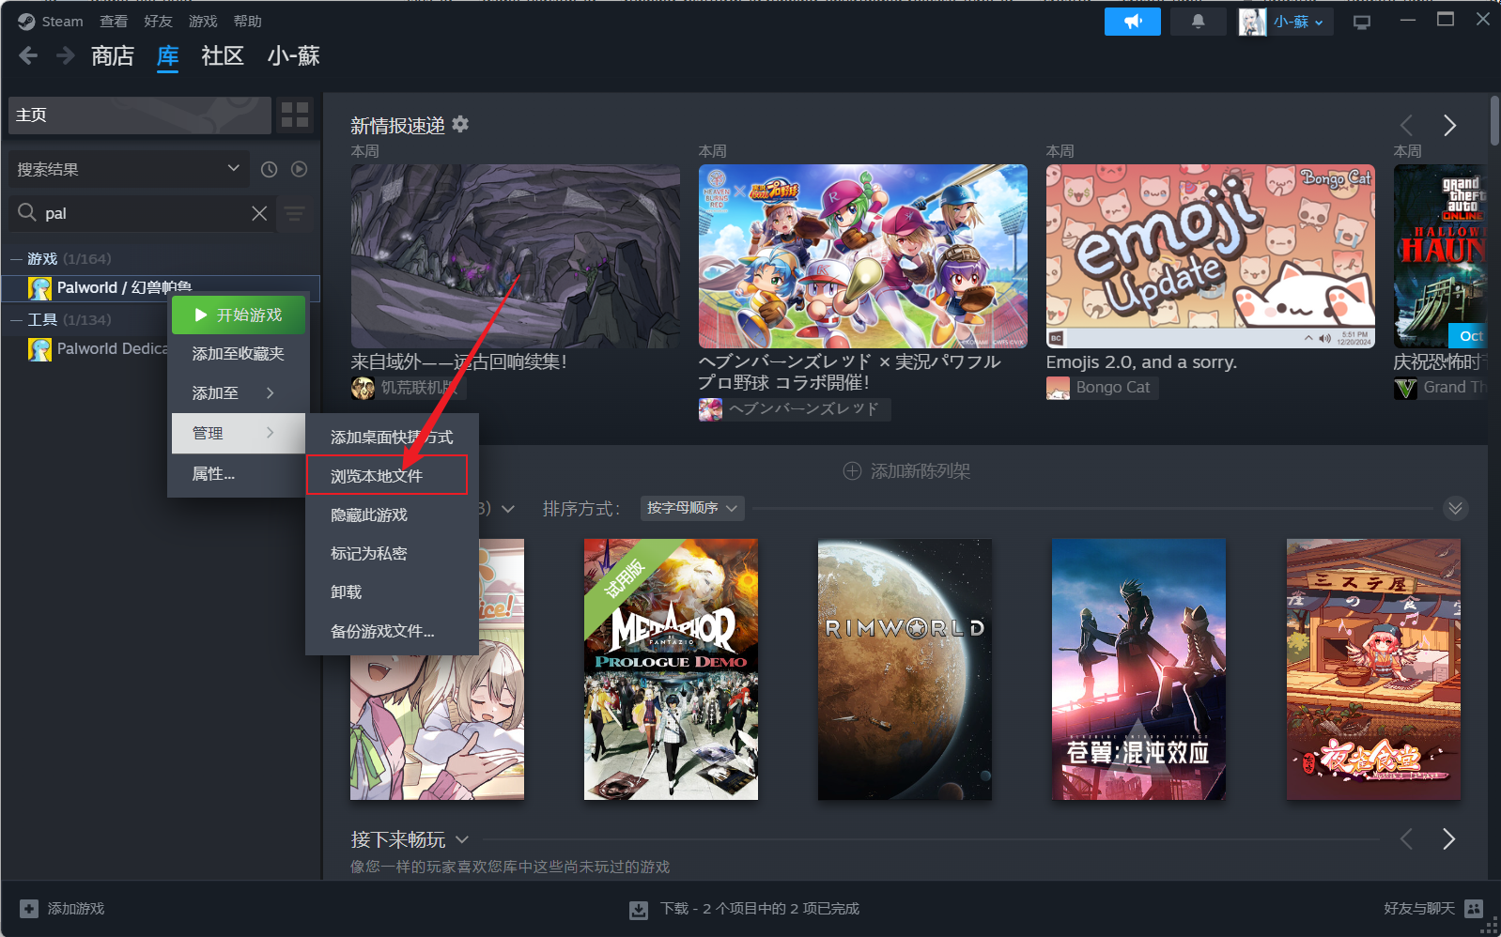Clear the search box text
1501x937 pixels.
[259, 214]
